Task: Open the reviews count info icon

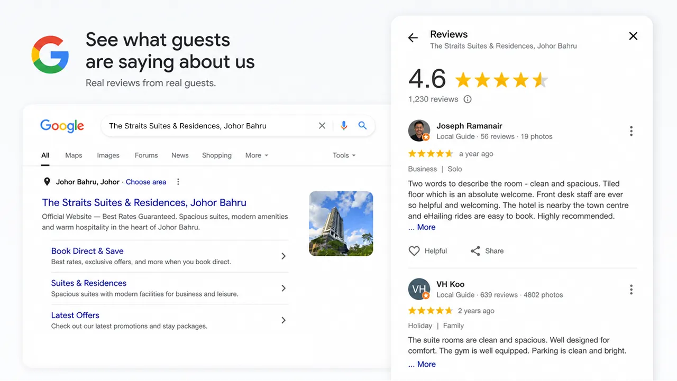Action: point(468,99)
